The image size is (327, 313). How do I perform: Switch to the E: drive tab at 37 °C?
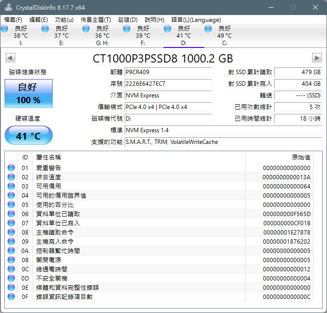click(x=61, y=36)
